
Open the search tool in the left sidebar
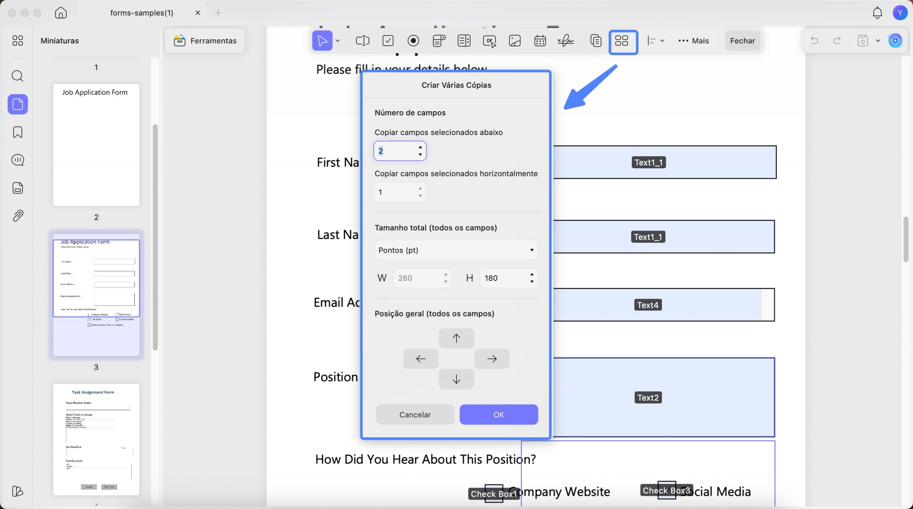point(17,76)
